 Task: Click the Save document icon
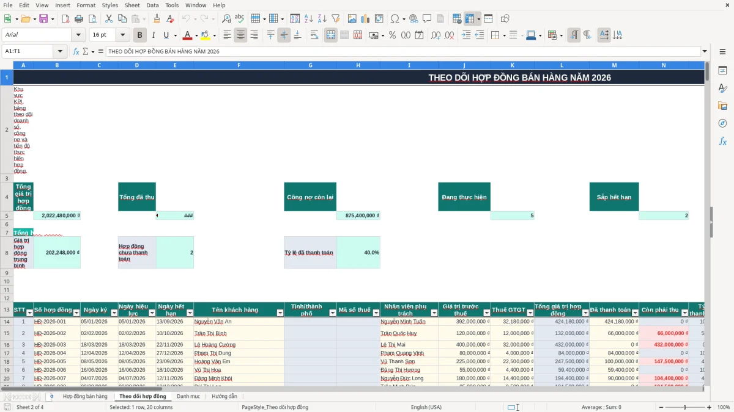tap(43, 19)
